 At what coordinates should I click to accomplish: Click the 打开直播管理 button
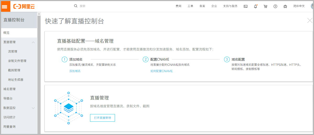(102, 118)
